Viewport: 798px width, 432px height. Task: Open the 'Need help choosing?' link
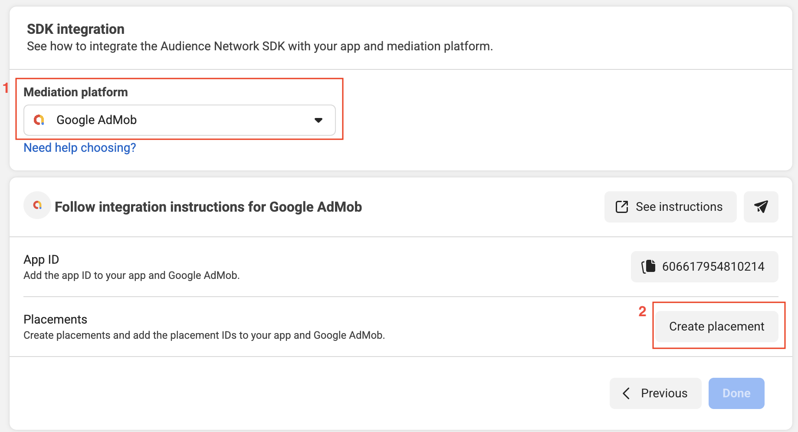coord(80,148)
